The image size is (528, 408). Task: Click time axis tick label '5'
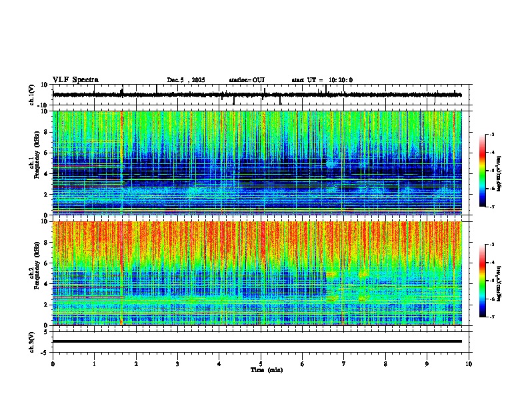pos(261,364)
